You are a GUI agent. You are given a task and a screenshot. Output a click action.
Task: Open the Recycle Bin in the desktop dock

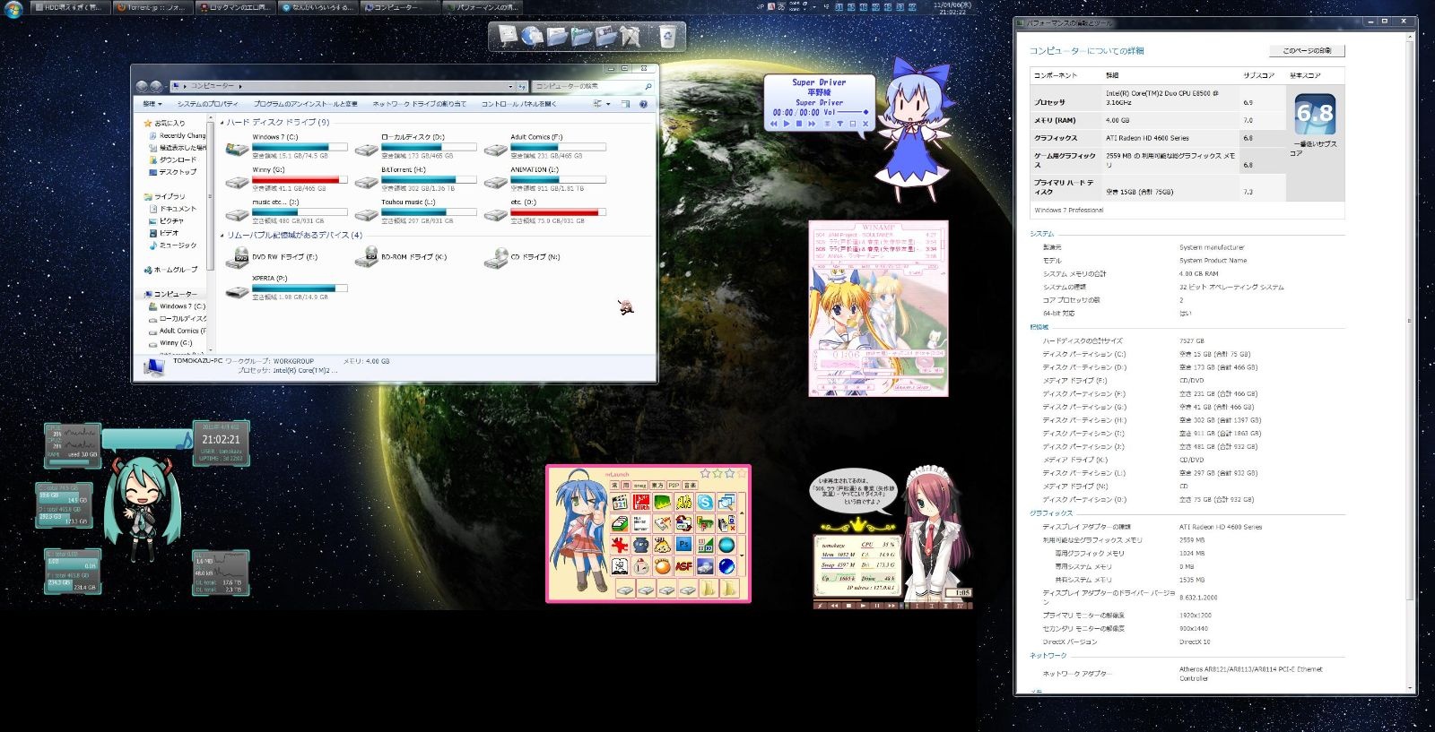[x=667, y=37]
